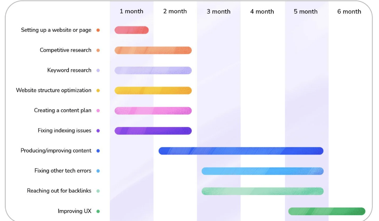Click the light purple dot next to Keyword research

click(98, 71)
